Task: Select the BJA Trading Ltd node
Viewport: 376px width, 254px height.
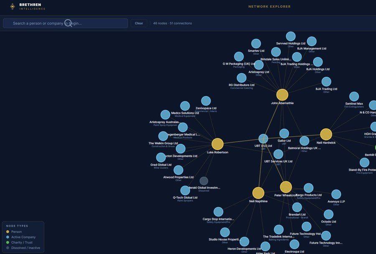Action: click(x=326, y=82)
